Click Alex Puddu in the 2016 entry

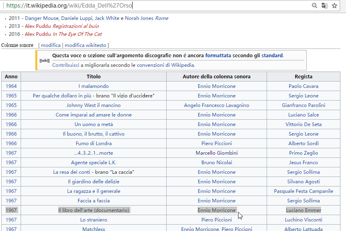click(x=38, y=34)
